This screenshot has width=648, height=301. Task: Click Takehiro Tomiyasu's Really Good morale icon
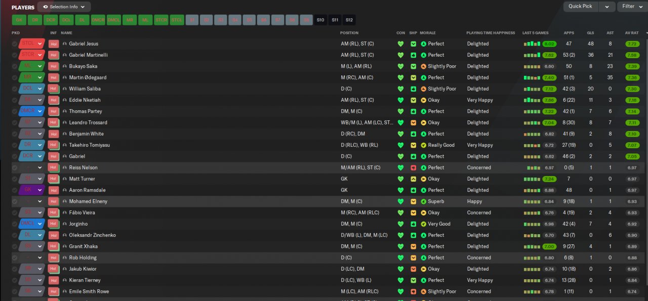point(424,145)
